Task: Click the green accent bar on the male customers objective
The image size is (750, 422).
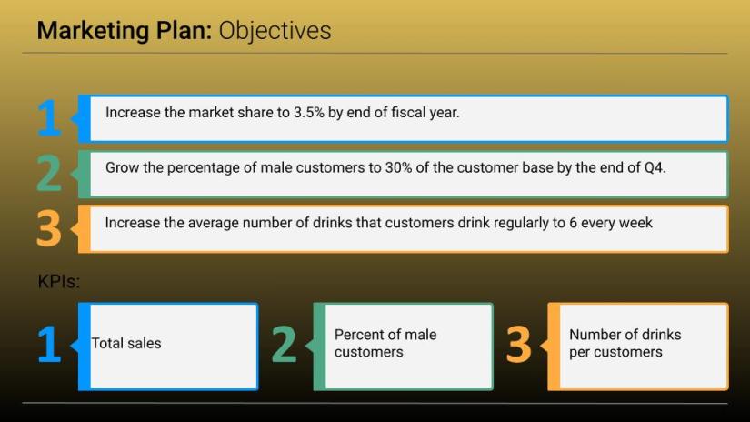Action: (85, 174)
